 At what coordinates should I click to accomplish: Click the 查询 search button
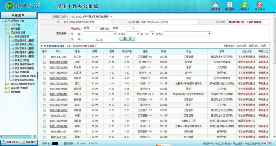[x=127, y=39]
